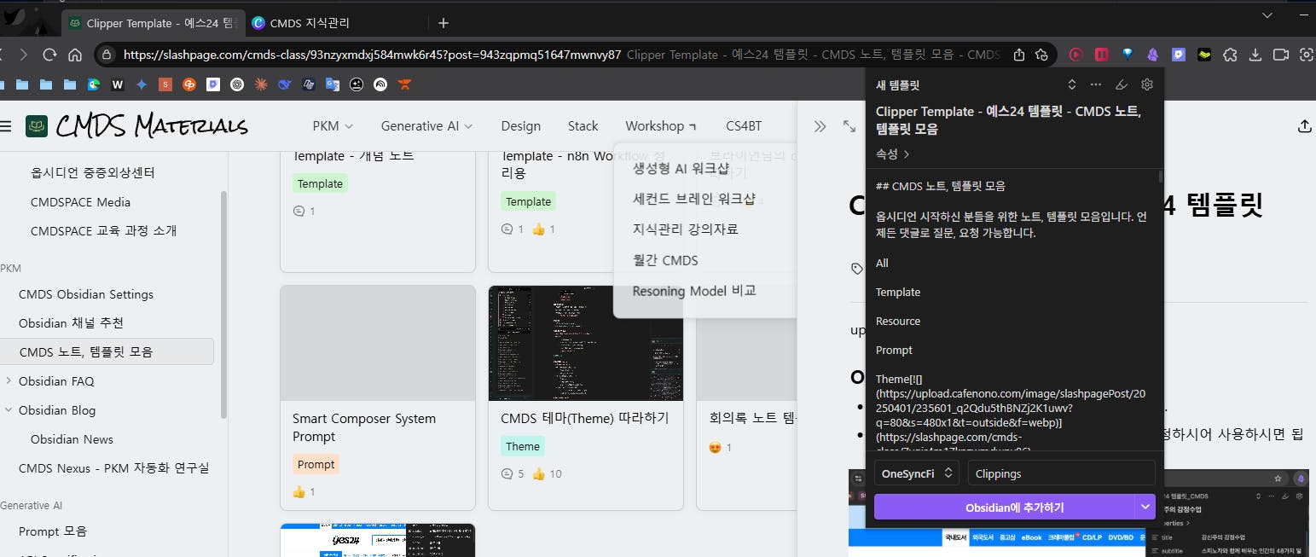Click the share icon in address bar
Image resolution: width=1316 pixels, height=557 pixels.
click(1019, 55)
